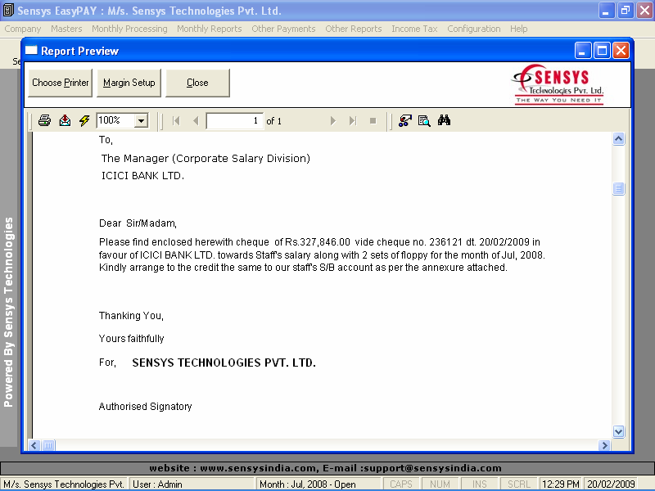Viewport: 655px width, 491px height.
Task: Click the lightning refresh icon
Action: [x=84, y=120]
